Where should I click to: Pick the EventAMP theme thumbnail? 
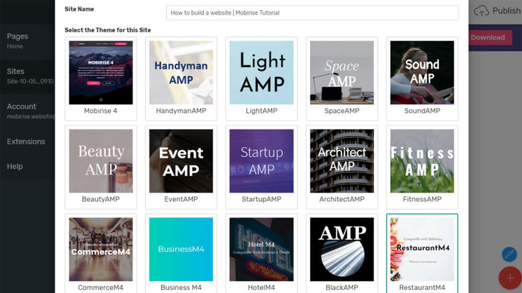181,161
